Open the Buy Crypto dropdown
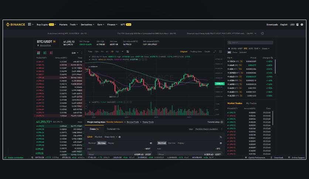This screenshot has height=179, width=309. click(x=46, y=25)
